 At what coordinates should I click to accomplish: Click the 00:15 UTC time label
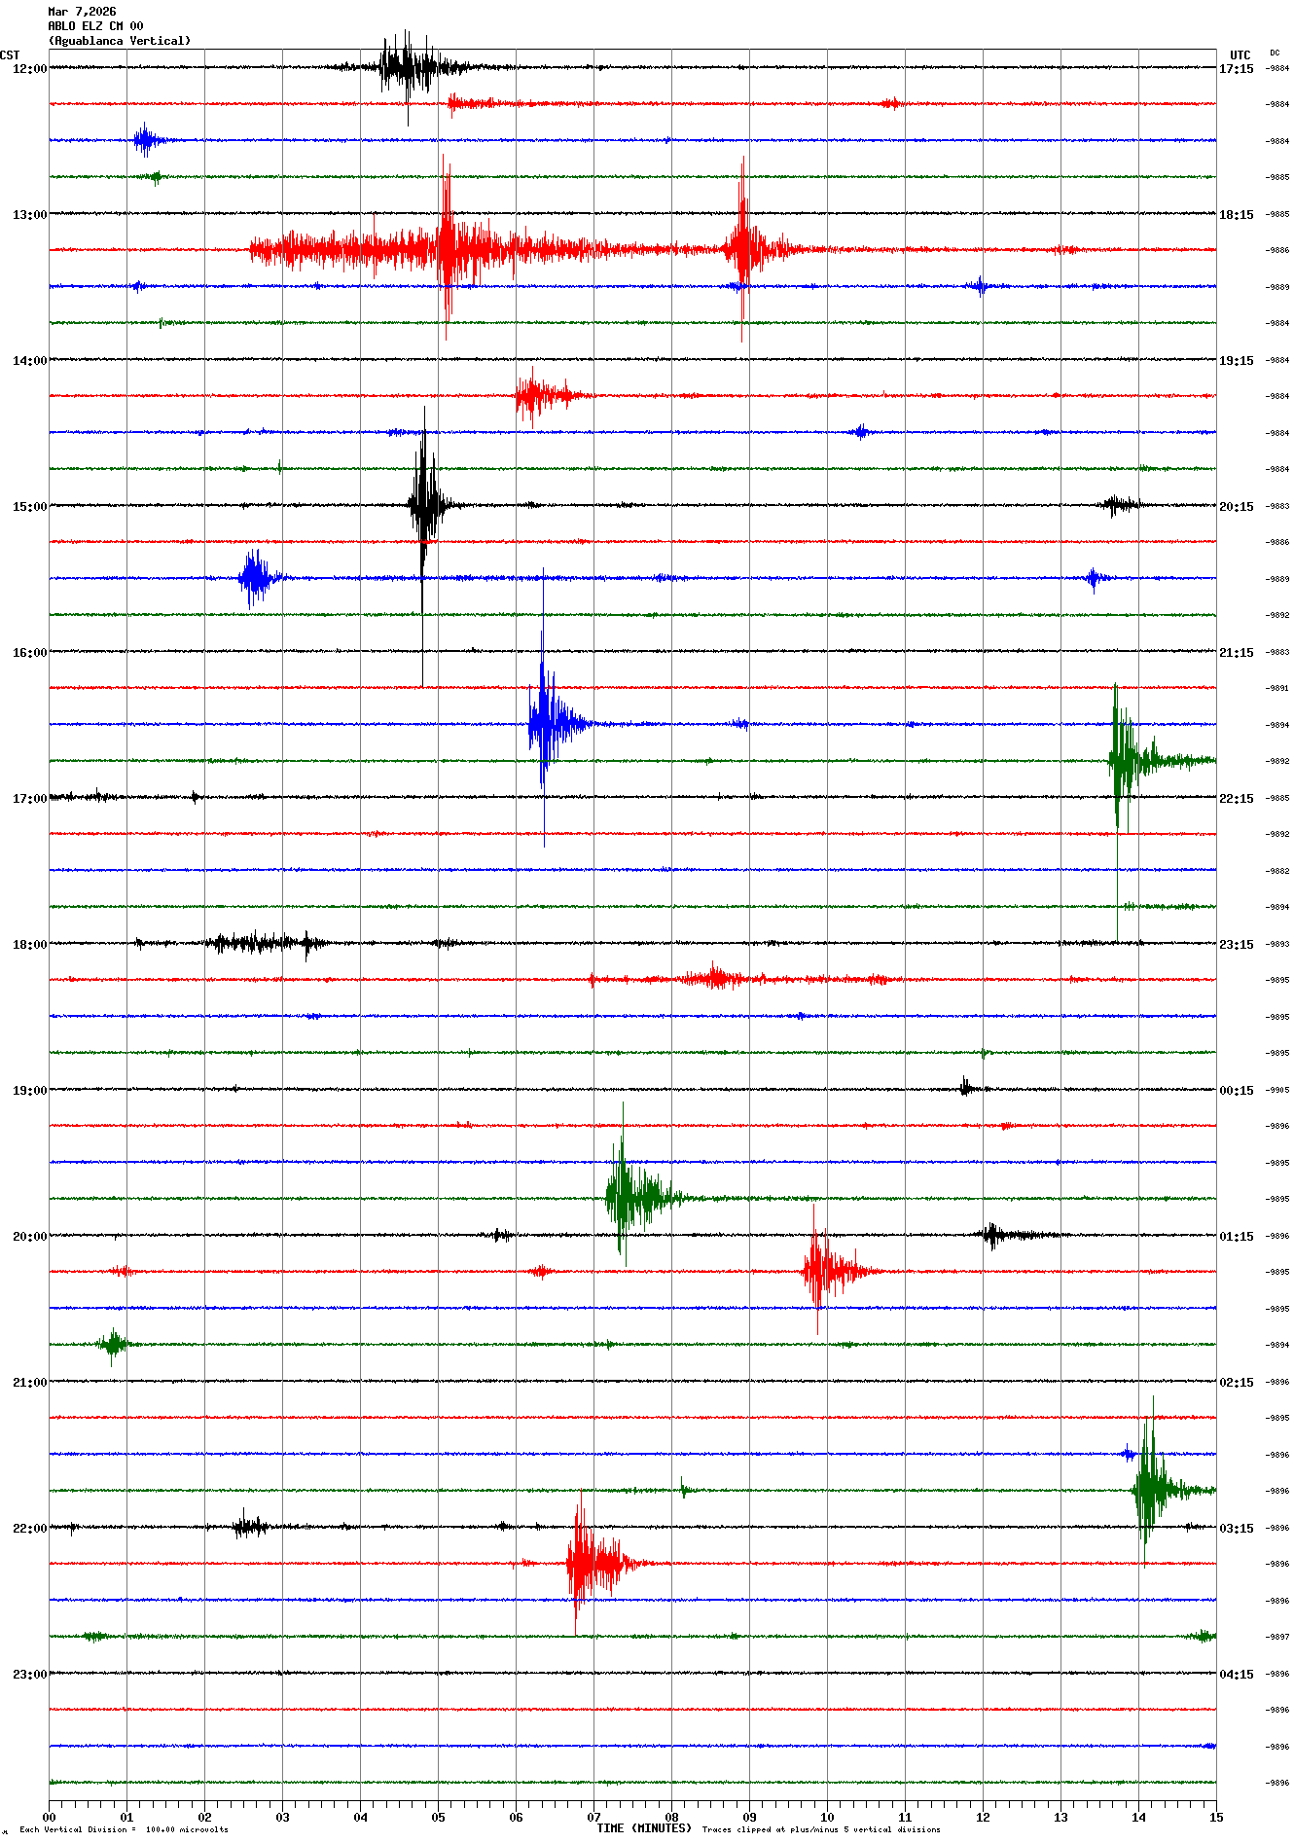pyautogui.click(x=1237, y=1091)
